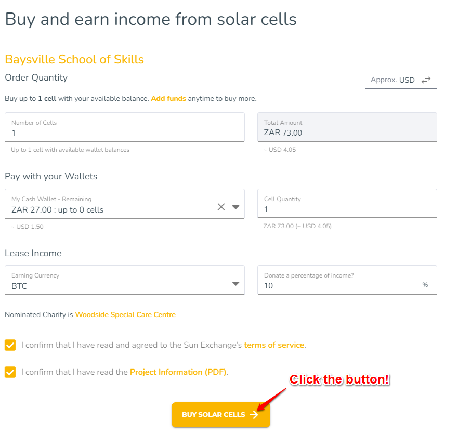Expand the My Cash Wallet dropdown arrow
Screen dimensions: 458x435
point(235,207)
